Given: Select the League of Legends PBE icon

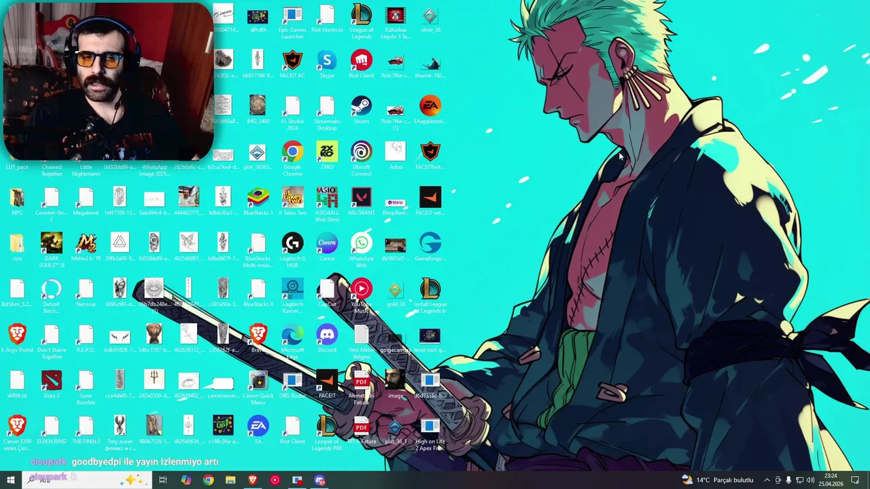Looking at the screenshot, I should click(x=327, y=433).
